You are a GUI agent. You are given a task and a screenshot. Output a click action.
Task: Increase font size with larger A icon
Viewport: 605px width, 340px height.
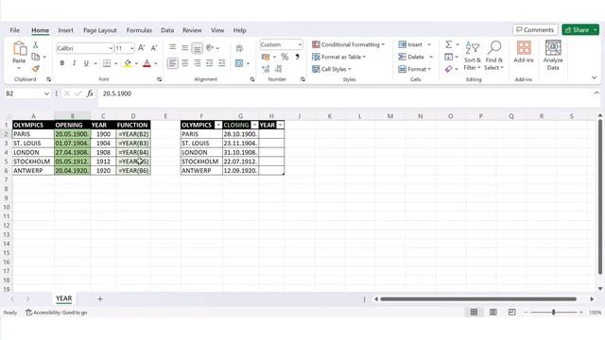tap(142, 48)
